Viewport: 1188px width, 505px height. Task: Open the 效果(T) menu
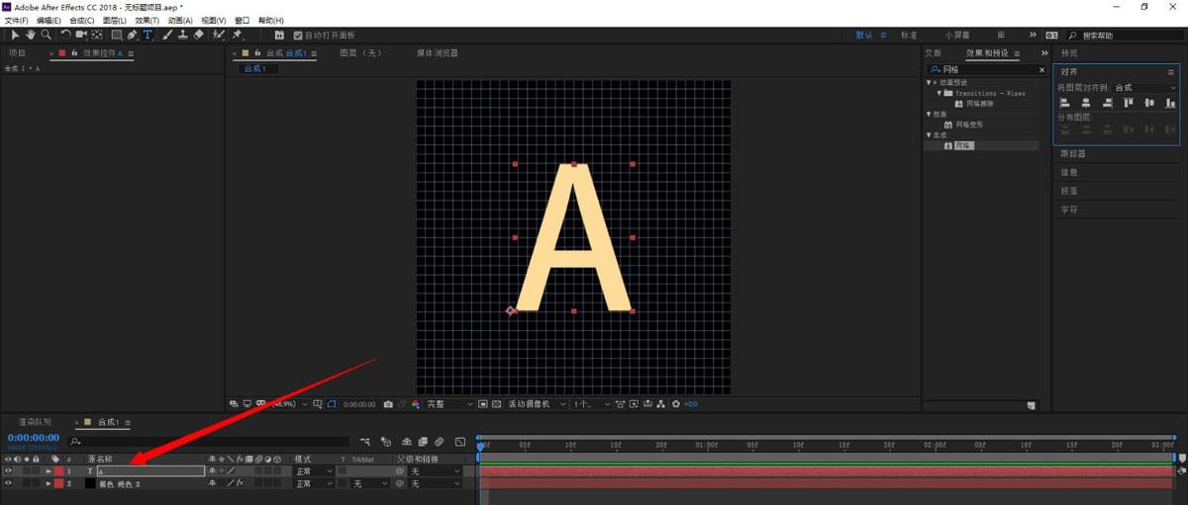(147, 20)
